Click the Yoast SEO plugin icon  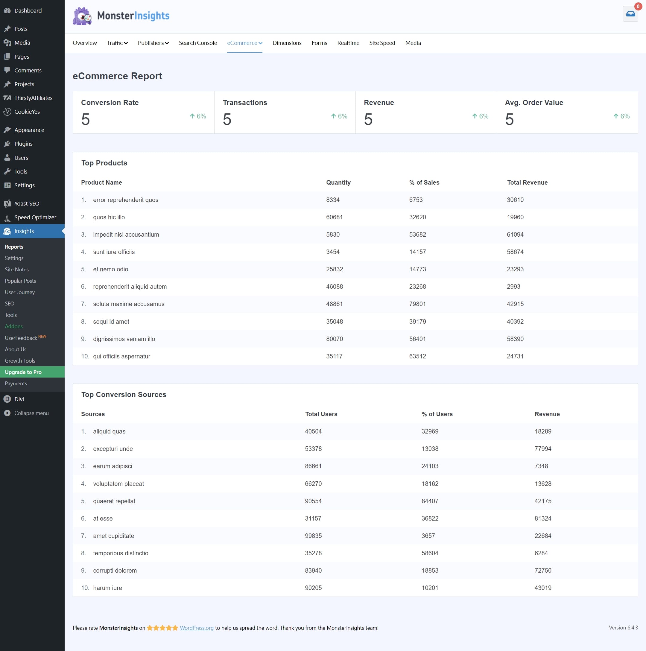[8, 203]
